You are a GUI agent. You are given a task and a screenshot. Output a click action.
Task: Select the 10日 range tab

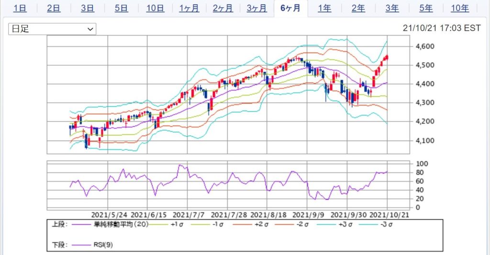[156, 8]
